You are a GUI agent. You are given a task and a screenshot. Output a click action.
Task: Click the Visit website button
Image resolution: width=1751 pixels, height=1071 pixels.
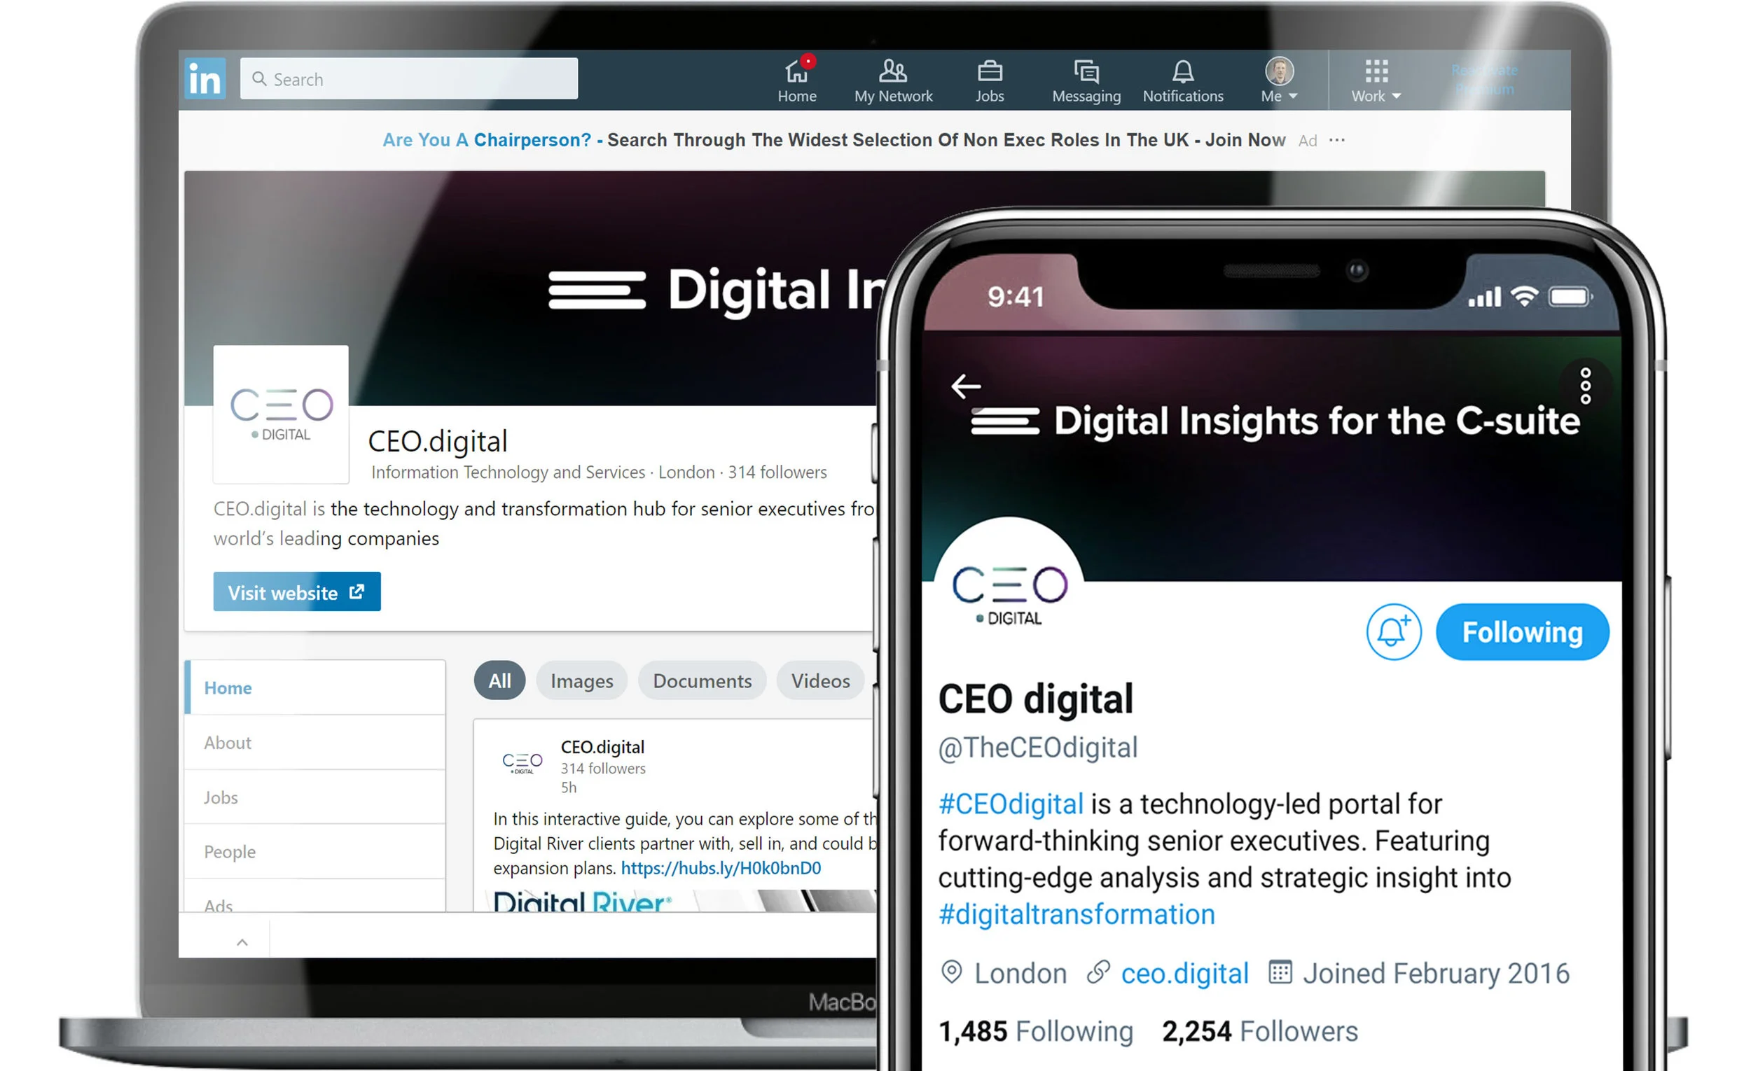click(297, 591)
